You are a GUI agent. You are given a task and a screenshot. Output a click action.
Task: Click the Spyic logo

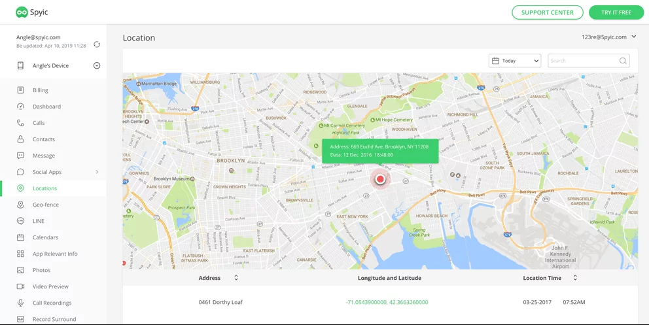(x=32, y=12)
